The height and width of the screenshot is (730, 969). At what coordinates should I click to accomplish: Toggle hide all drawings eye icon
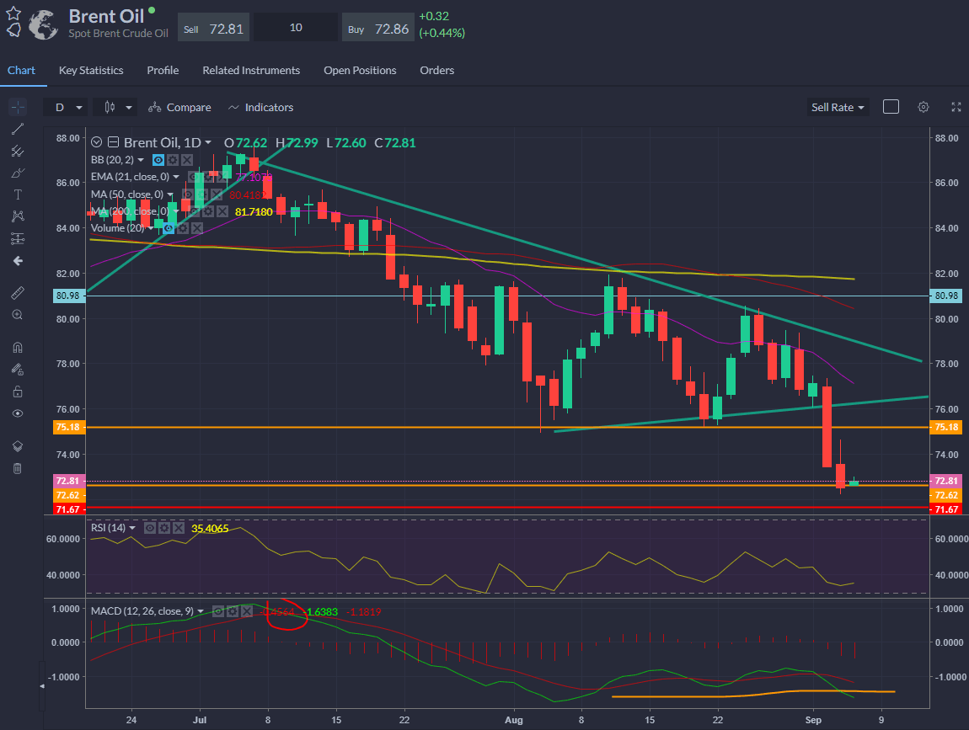coord(18,413)
